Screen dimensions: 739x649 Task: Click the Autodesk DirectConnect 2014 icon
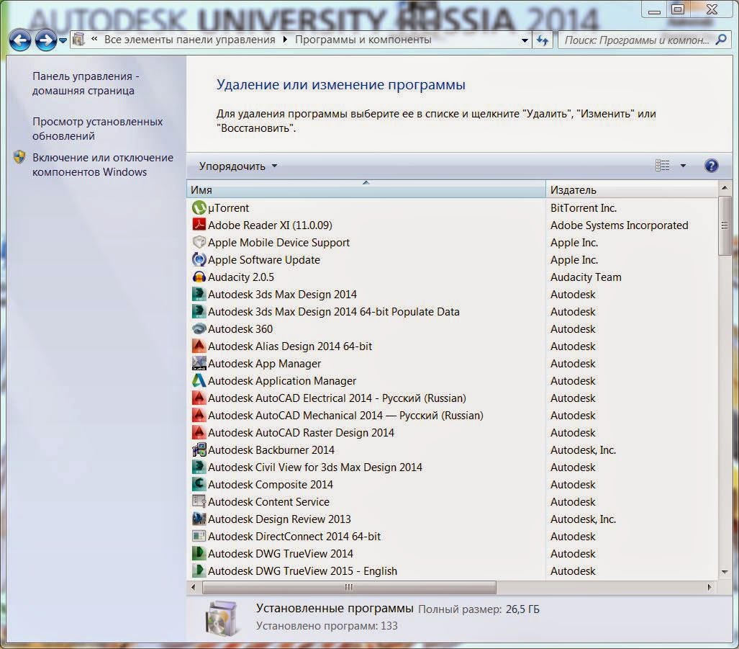pyautogui.click(x=199, y=537)
